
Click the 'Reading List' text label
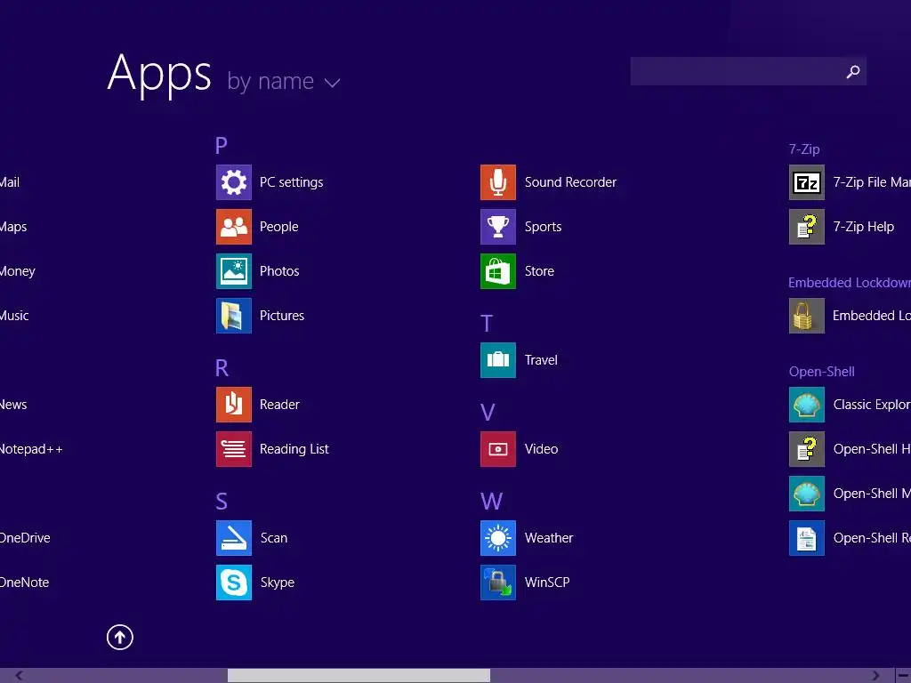click(x=294, y=449)
